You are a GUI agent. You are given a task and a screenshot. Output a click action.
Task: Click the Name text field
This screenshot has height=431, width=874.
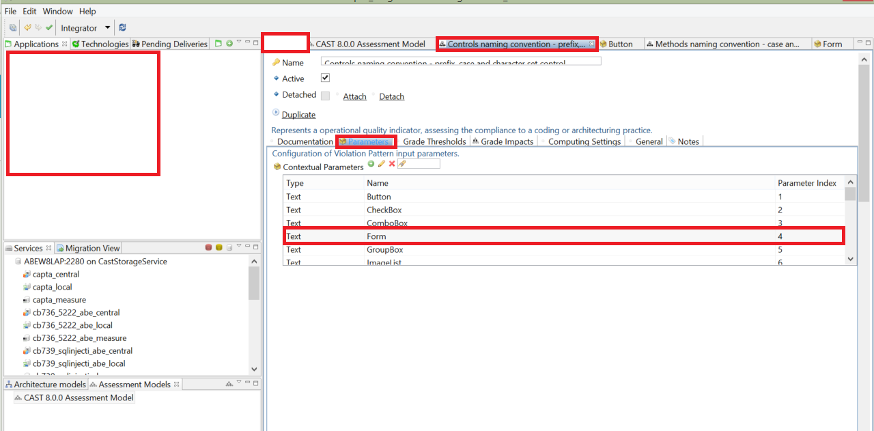coord(461,61)
